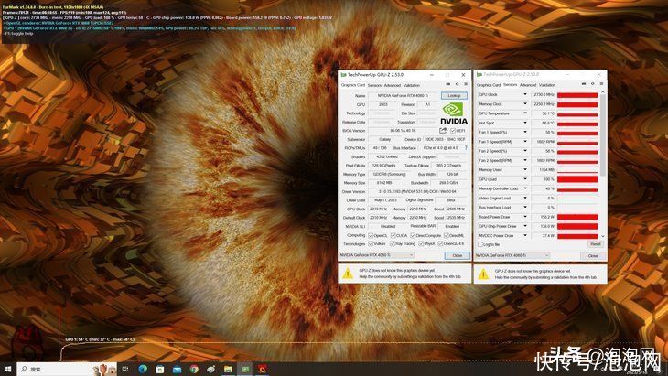Open Task View on the taskbar
Image resolution: width=668 pixels, height=376 pixels.
coord(125,369)
